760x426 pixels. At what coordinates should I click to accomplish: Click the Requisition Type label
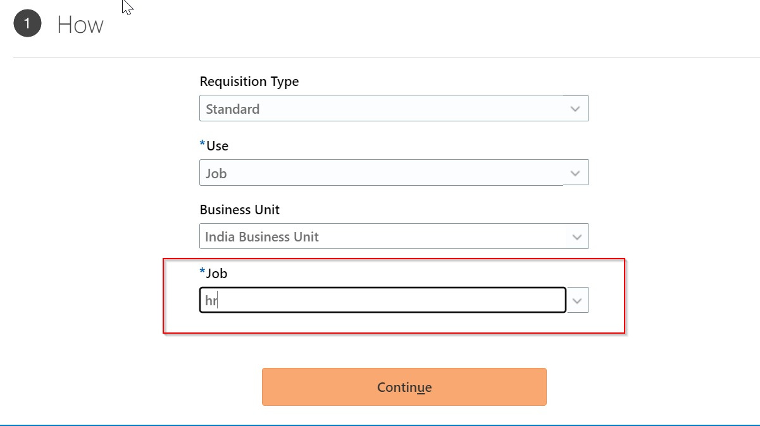pyautogui.click(x=249, y=82)
